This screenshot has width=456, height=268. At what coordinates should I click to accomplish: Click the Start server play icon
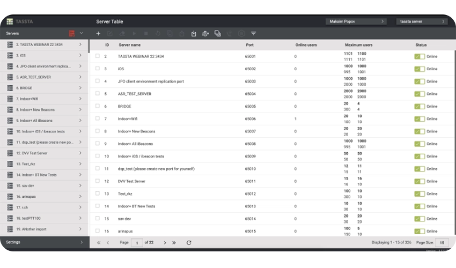coord(134,33)
